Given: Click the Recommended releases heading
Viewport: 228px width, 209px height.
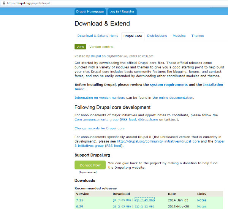Looking at the screenshot, I should pyautogui.click(x=96, y=188).
